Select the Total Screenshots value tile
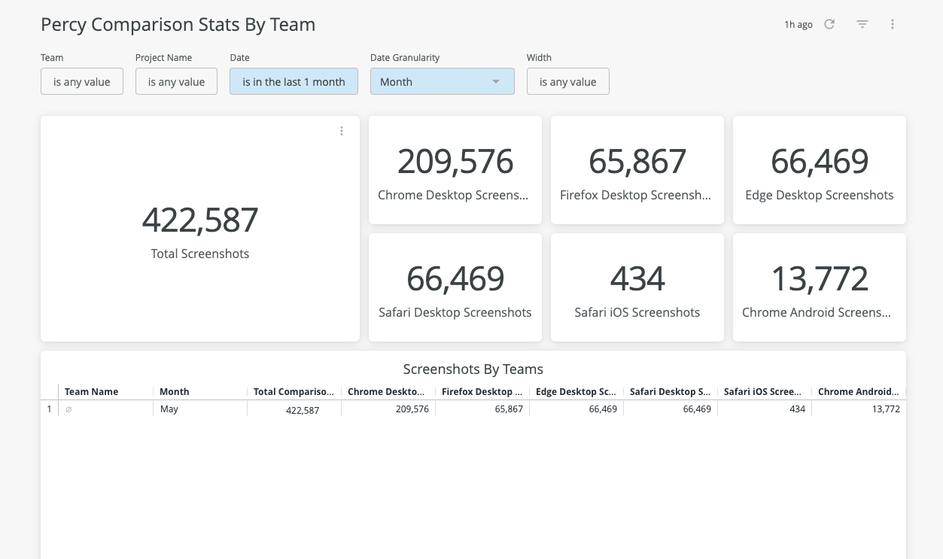 click(199, 220)
